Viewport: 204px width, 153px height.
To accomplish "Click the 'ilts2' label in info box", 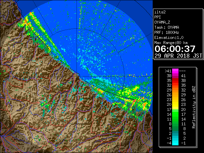I will click(160, 12).
